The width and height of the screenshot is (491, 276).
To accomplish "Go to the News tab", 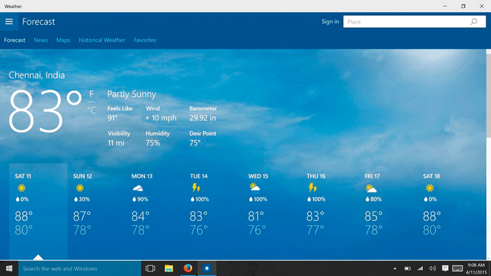I will (x=41, y=40).
